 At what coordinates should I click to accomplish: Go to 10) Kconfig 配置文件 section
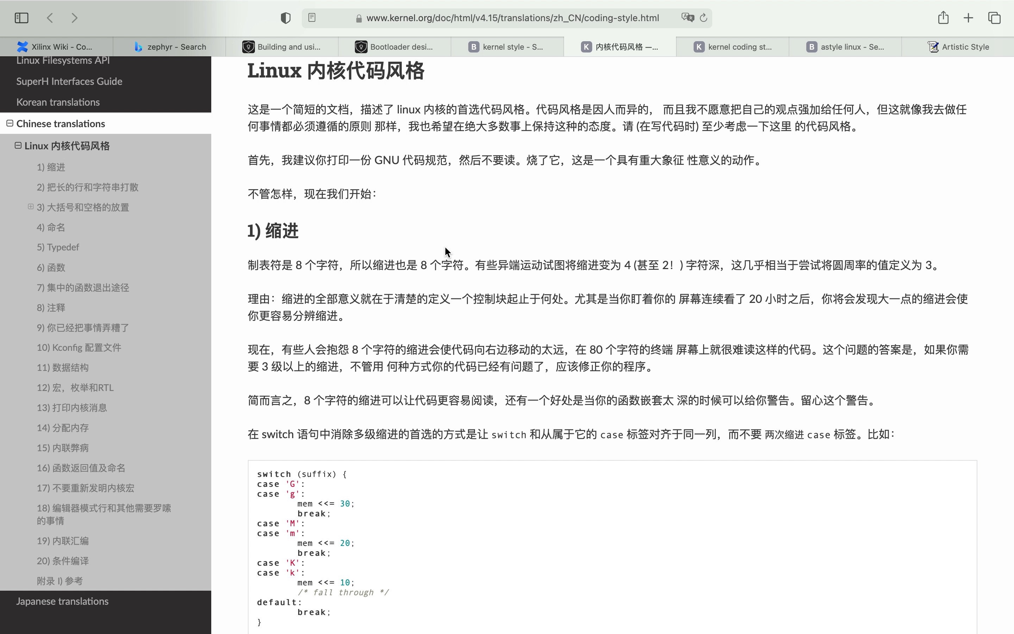79,348
